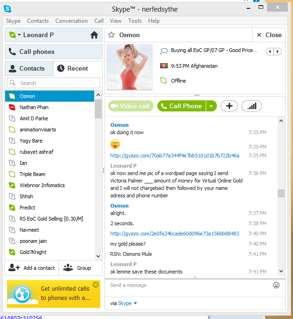The height and width of the screenshot is (319, 293).
Task: Add Osmon to favorites with star icon
Action: [x=111, y=35]
